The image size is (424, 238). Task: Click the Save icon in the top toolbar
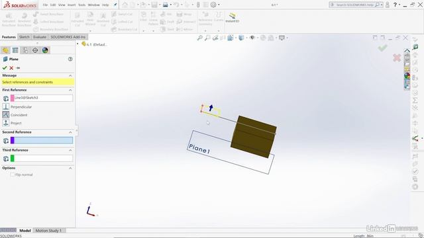coord(154,5)
